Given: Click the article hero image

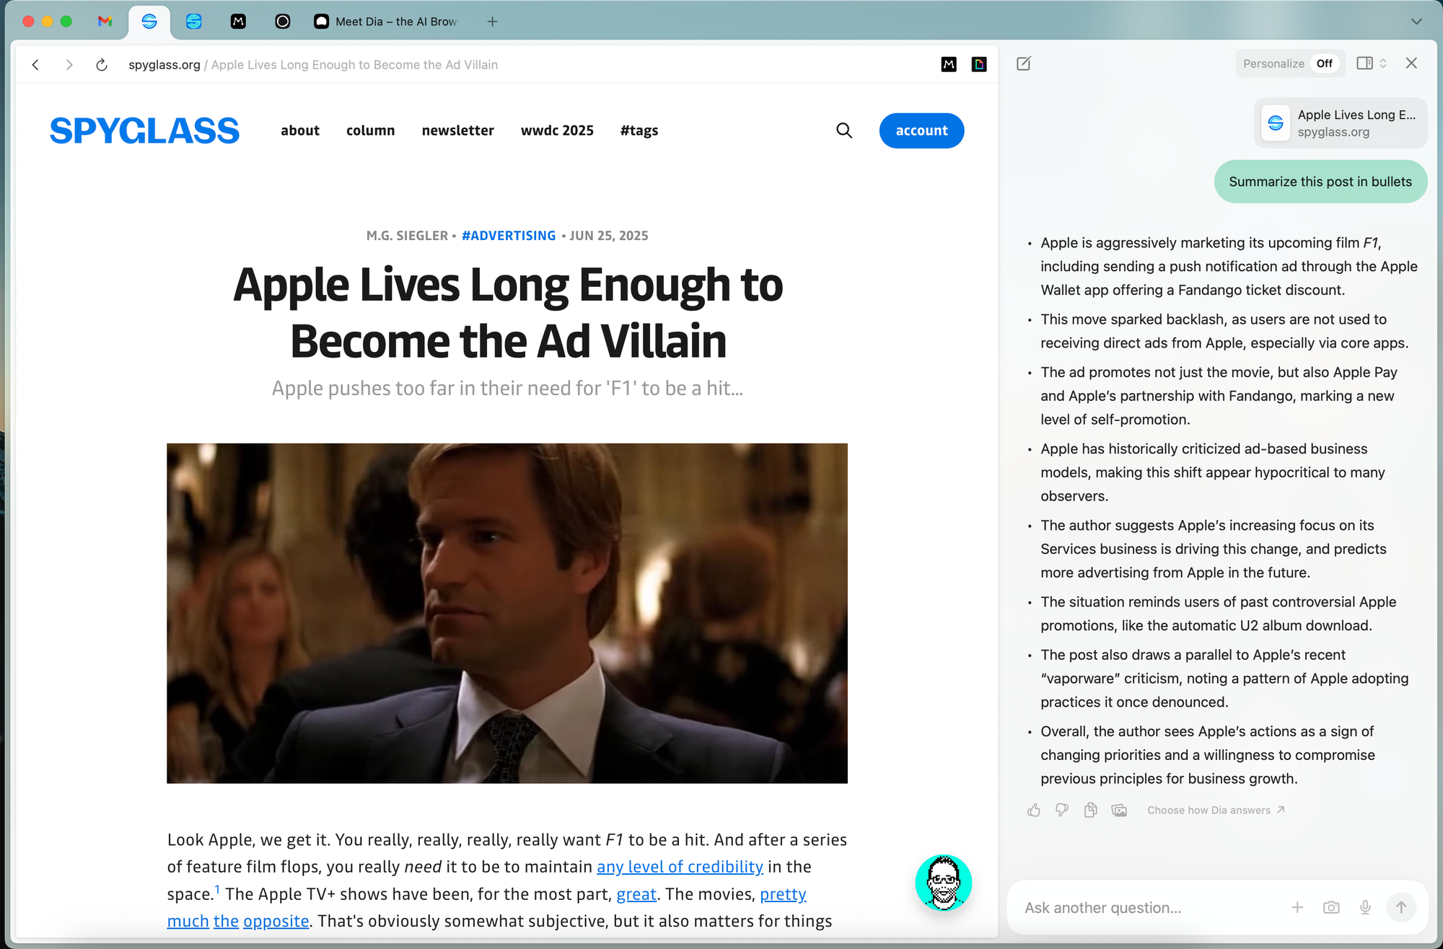Looking at the screenshot, I should tap(507, 613).
